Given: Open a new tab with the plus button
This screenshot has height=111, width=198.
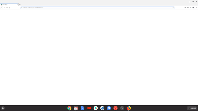Looking at the screenshot, I should (20, 5).
